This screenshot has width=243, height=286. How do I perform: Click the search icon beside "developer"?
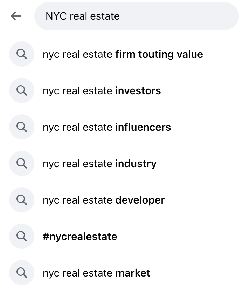coord(21,200)
